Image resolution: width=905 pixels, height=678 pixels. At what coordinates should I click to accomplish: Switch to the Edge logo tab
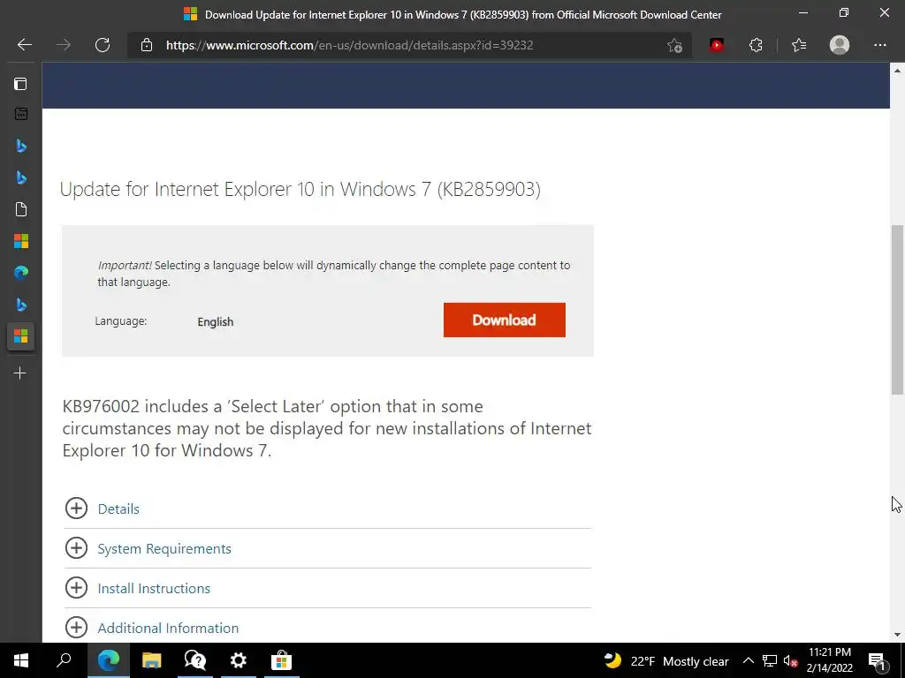(21, 272)
